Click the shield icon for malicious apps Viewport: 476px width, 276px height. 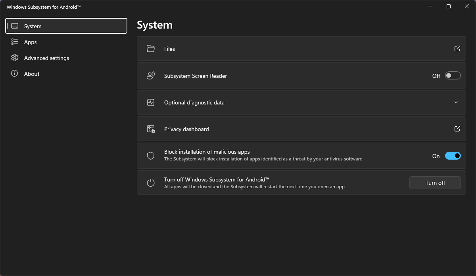[150, 156]
